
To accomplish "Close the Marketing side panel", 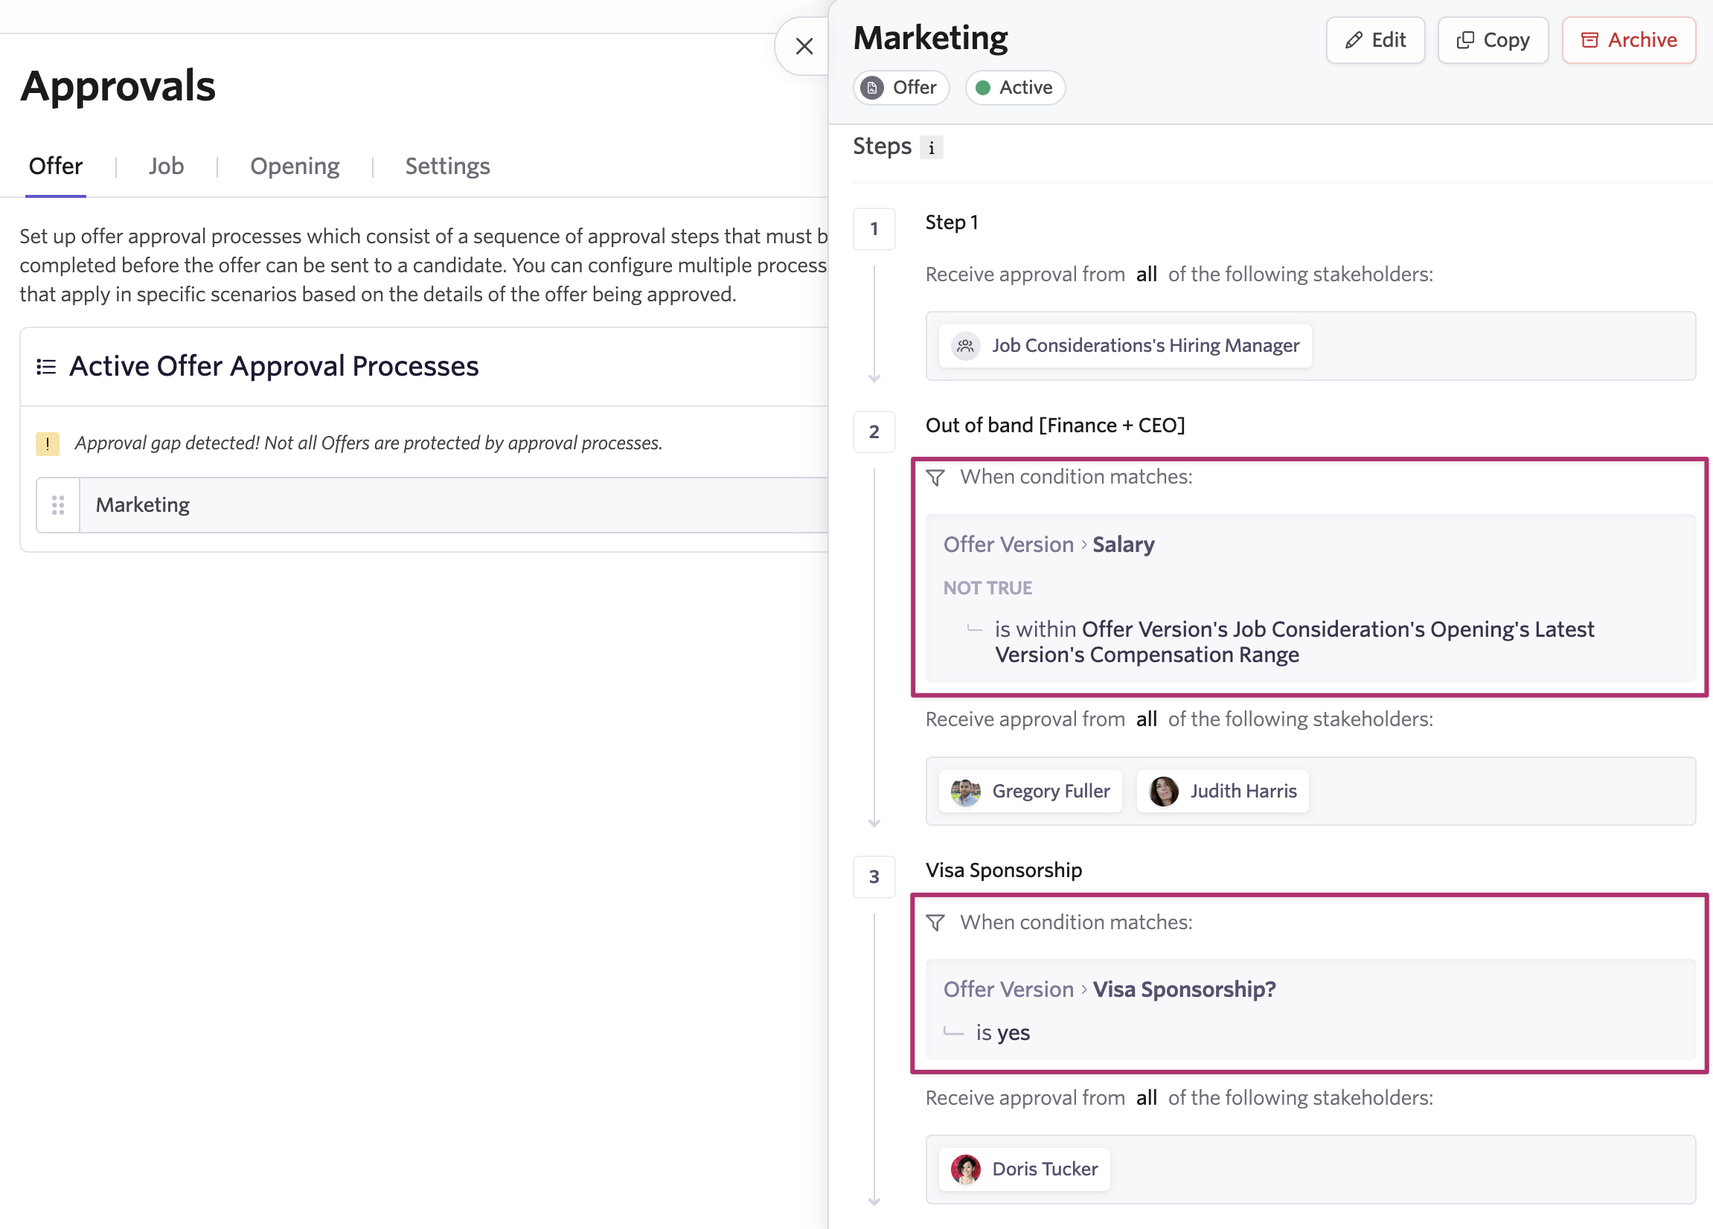I will point(804,47).
